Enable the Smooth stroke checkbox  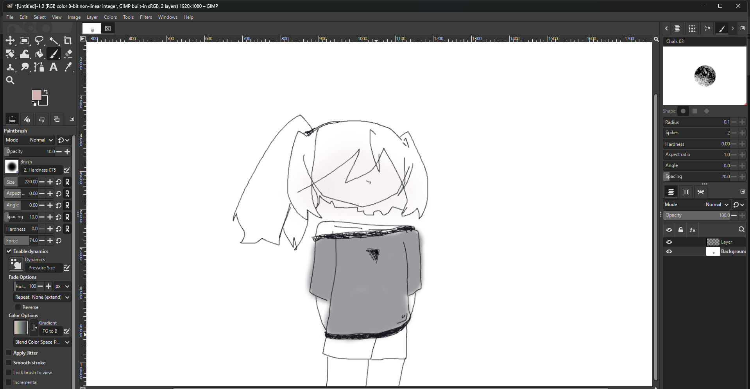point(9,363)
